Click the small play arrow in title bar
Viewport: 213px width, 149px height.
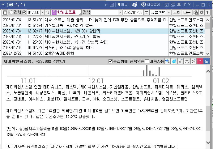click(106, 5)
